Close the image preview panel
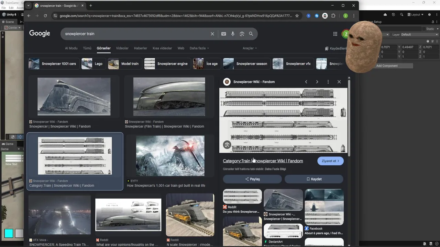 [339, 82]
